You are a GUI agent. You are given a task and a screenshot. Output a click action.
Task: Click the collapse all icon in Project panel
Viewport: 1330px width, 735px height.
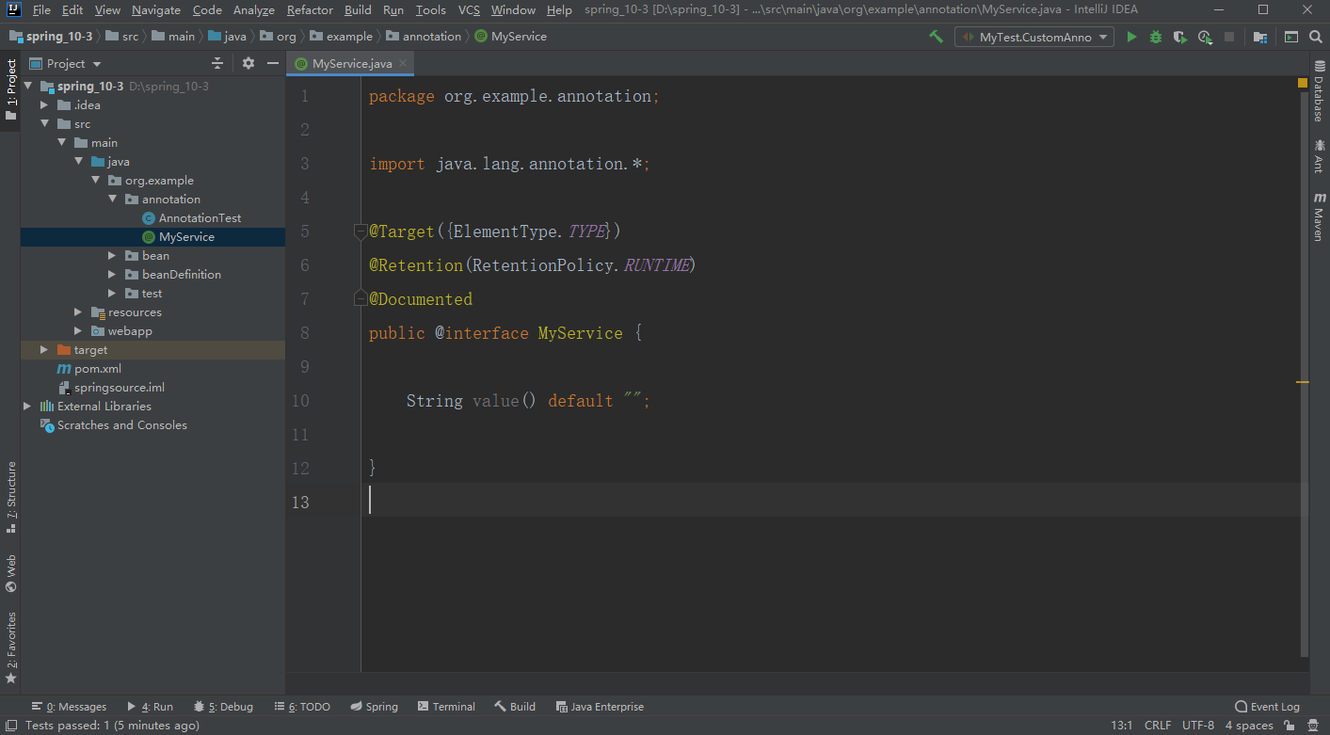click(x=217, y=63)
